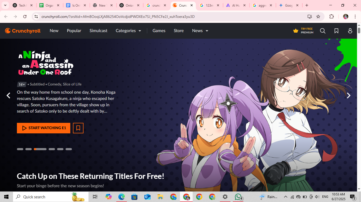Click the Crunchyroll logo
361x202 pixels.
tap(23, 31)
